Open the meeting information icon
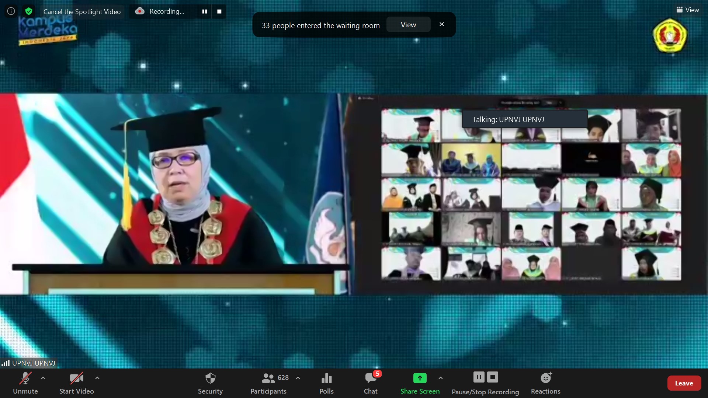708x398 pixels. click(11, 11)
